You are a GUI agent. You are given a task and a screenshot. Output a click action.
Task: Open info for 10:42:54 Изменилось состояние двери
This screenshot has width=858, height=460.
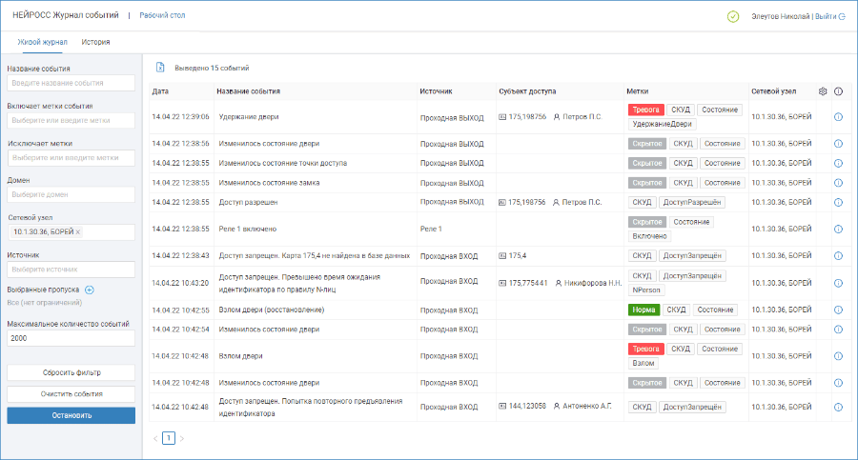pos(838,330)
